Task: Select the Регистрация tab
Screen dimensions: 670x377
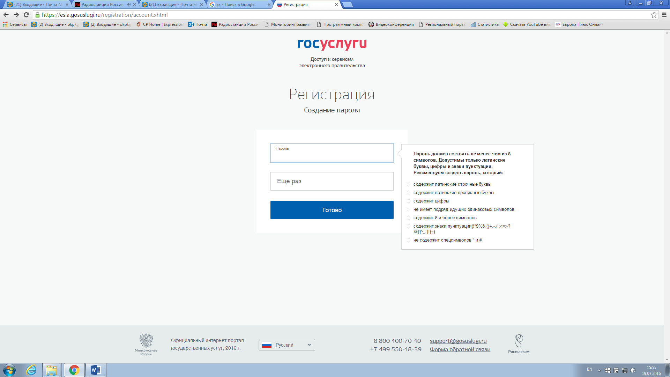Action: [307, 5]
